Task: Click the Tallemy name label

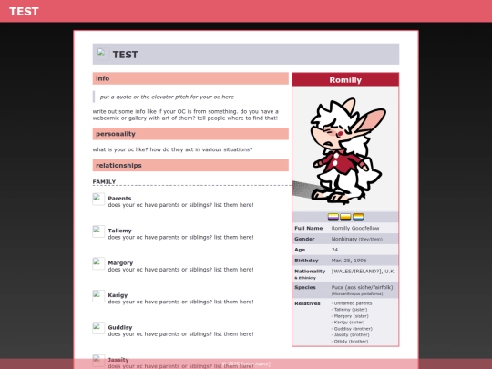Action: pyautogui.click(x=119, y=231)
